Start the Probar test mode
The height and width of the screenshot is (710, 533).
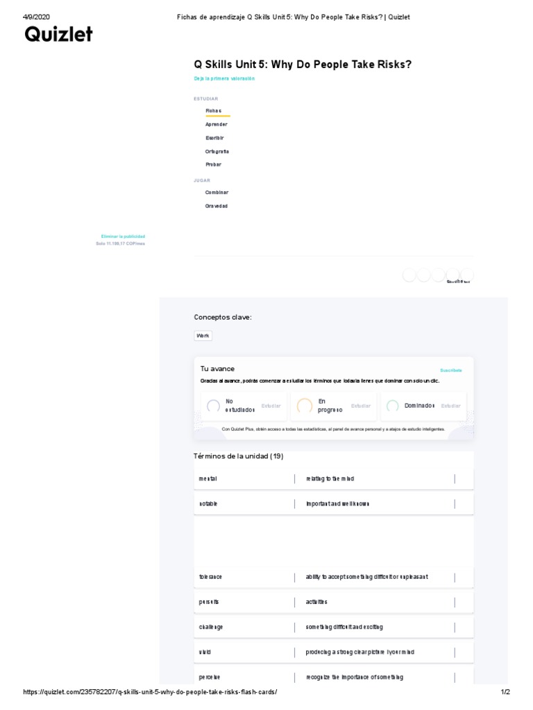tap(213, 164)
